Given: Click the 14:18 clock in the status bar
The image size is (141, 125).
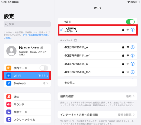Looking at the screenshot, I should (x=4, y=2).
